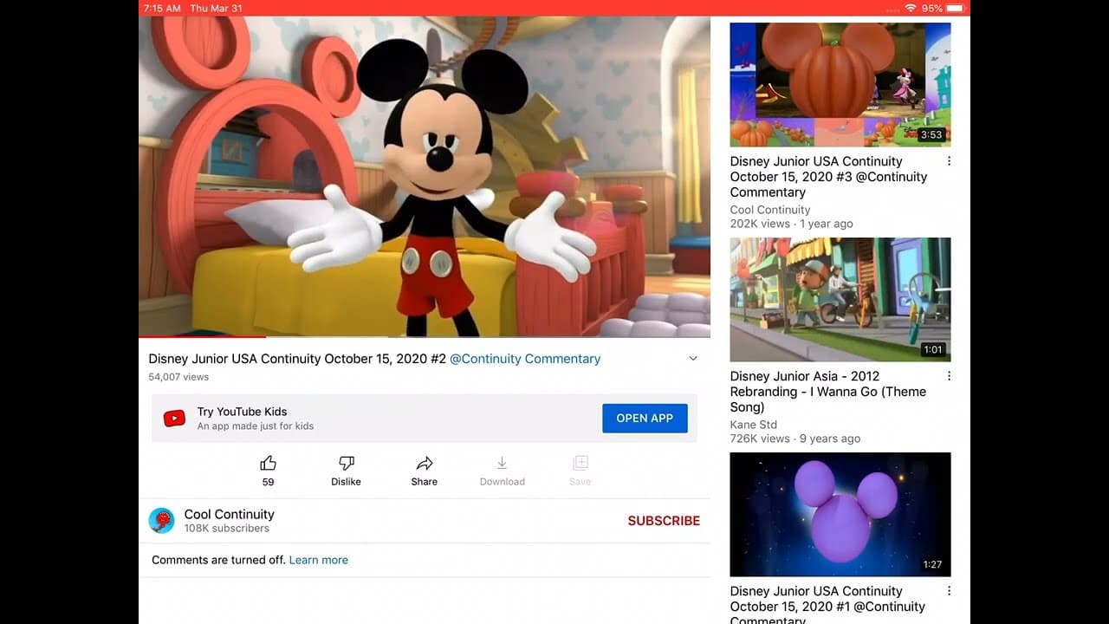Open Cool Continuity channel avatar

point(162,521)
